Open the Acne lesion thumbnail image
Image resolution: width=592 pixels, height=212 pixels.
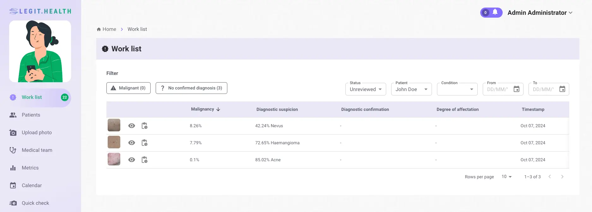tap(114, 159)
